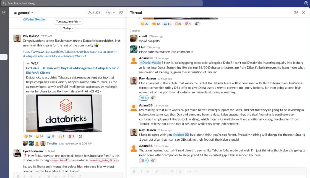Click the @Pedro Gontijo mention
The image size is (310, 178).
click(x=34, y=19)
